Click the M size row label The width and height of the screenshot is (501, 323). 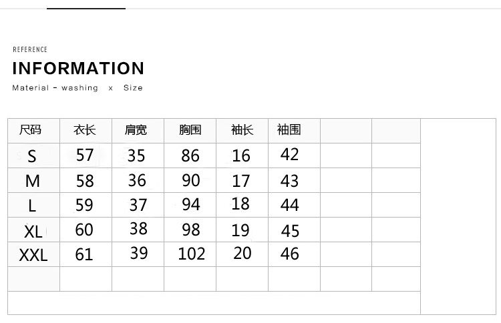[x=32, y=181]
